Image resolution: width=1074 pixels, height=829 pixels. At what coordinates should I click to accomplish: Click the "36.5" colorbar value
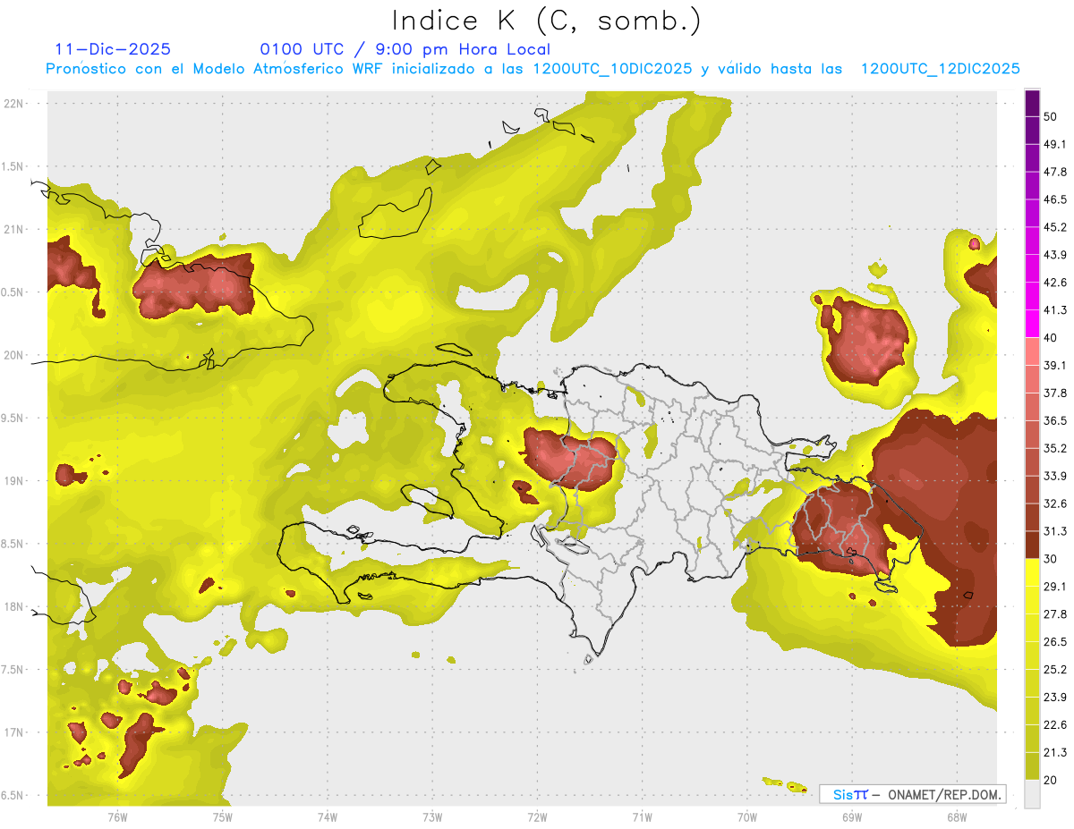1055,421
